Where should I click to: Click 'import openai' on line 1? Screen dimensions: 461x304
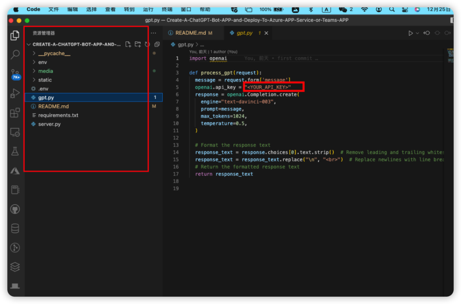208,58
